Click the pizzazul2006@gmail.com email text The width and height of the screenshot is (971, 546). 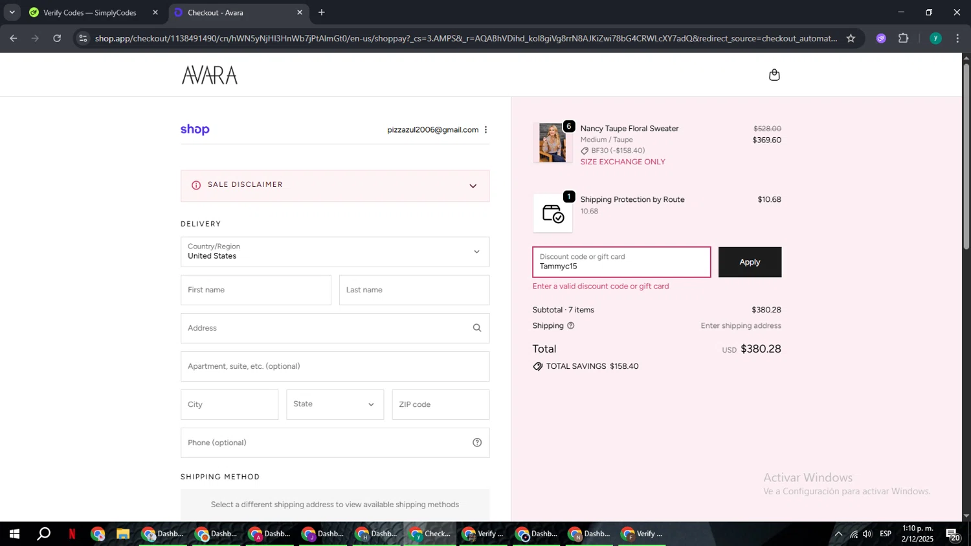433,130
